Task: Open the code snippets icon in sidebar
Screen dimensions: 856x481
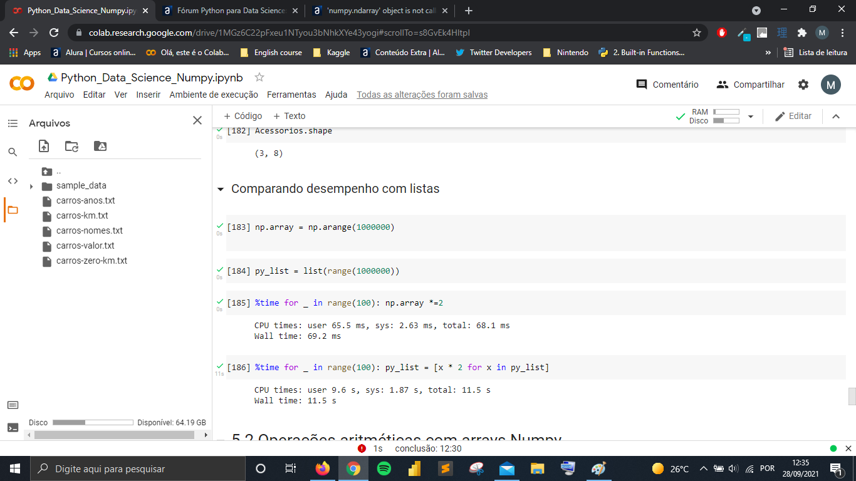Action: (13, 181)
